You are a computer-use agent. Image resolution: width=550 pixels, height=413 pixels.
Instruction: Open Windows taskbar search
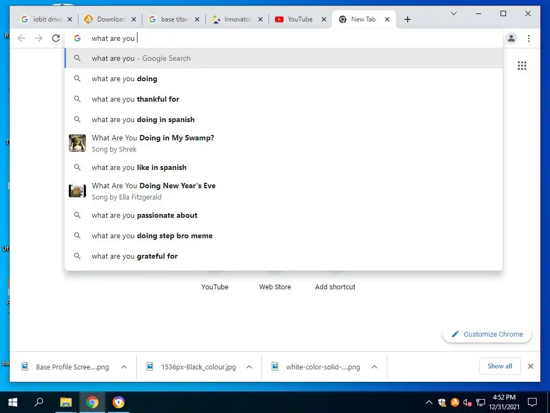coord(39,402)
